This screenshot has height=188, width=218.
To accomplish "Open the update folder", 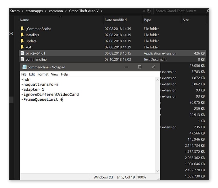I will (31, 41).
